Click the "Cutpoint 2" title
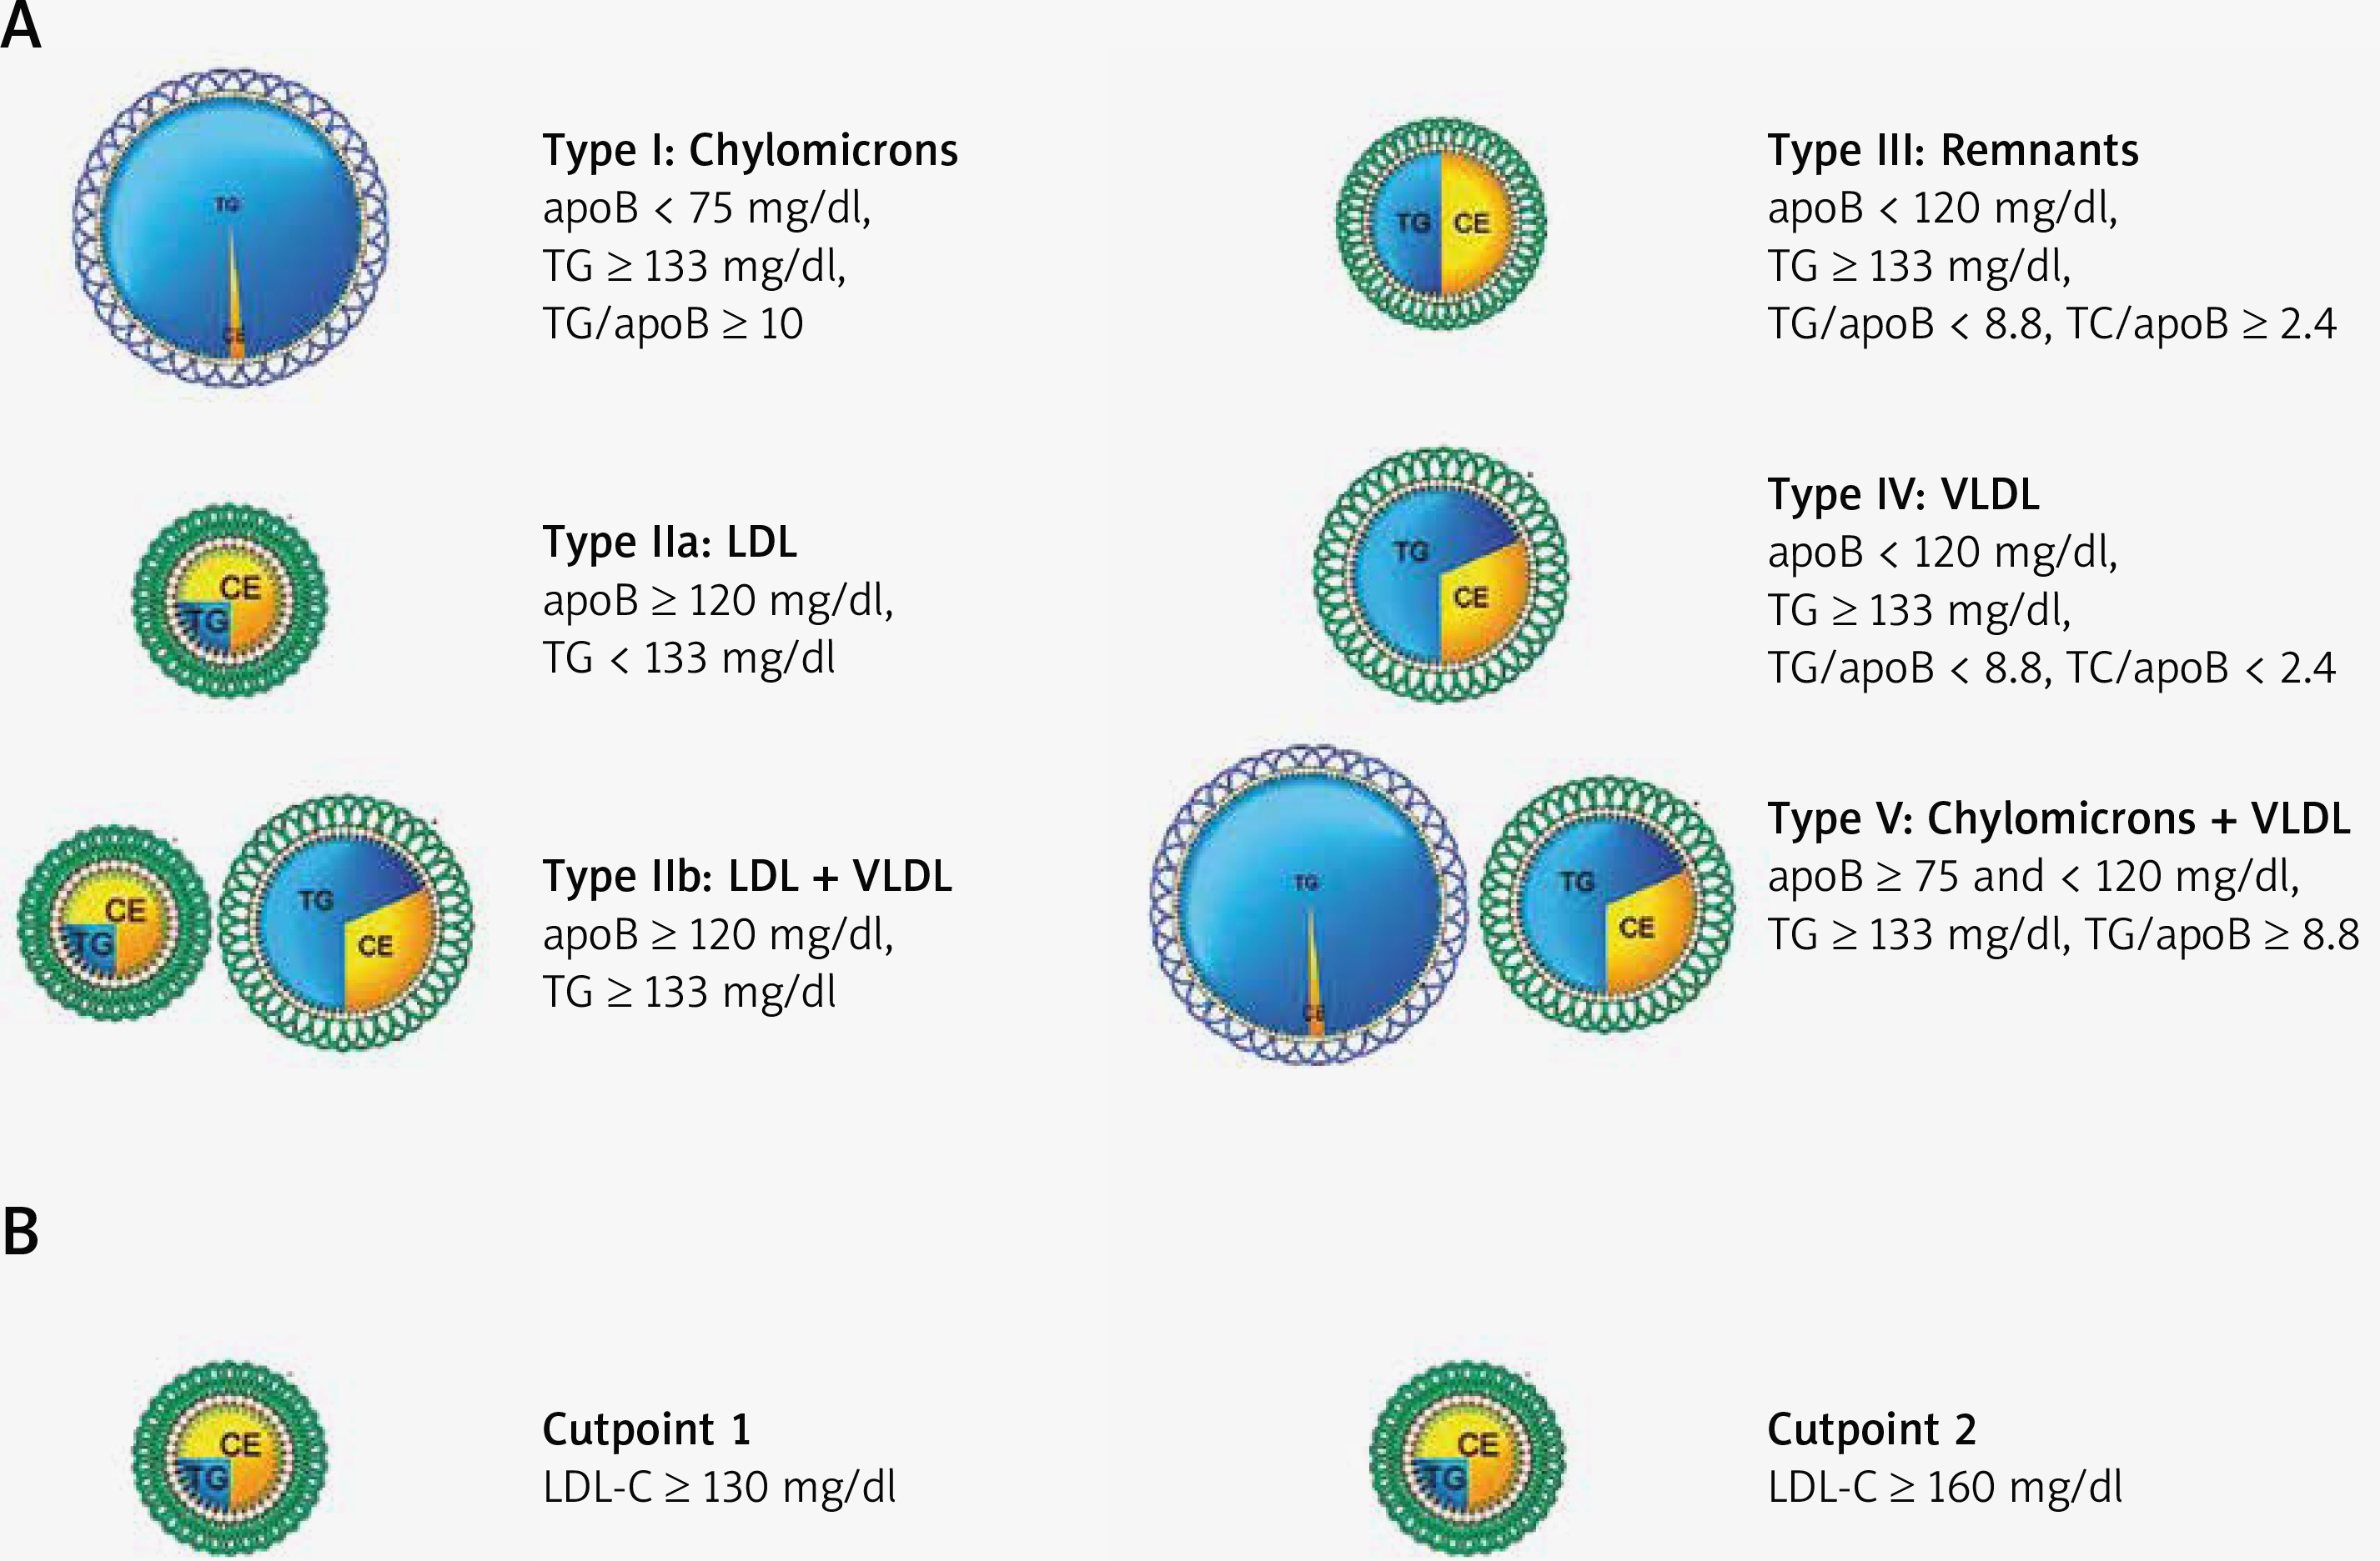The width and height of the screenshot is (2380, 1561). [x=1871, y=1429]
